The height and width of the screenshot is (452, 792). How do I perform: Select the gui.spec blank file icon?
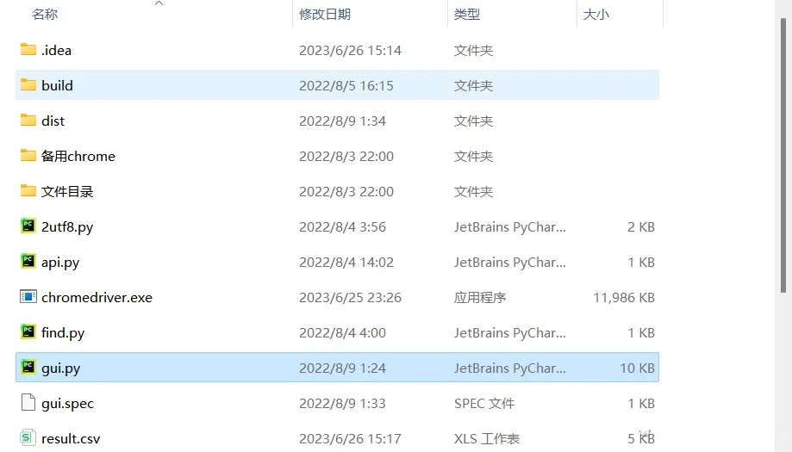pyautogui.click(x=28, y=403)
